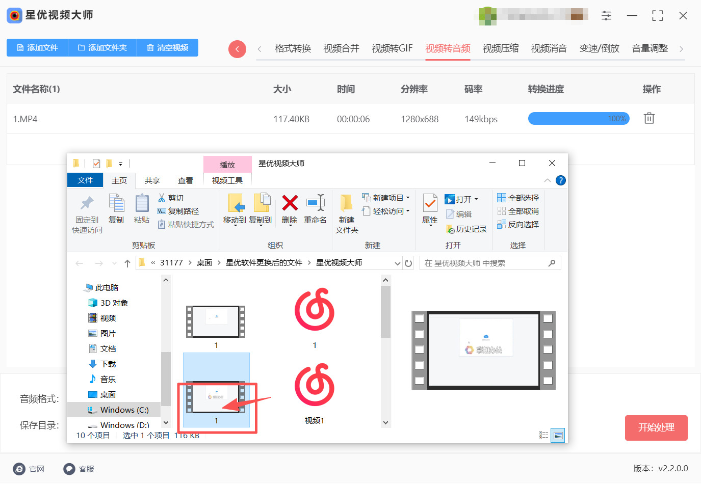
Task: Collapse the Explorer ribbon with the chevron
Action: (x=547, y=180)
